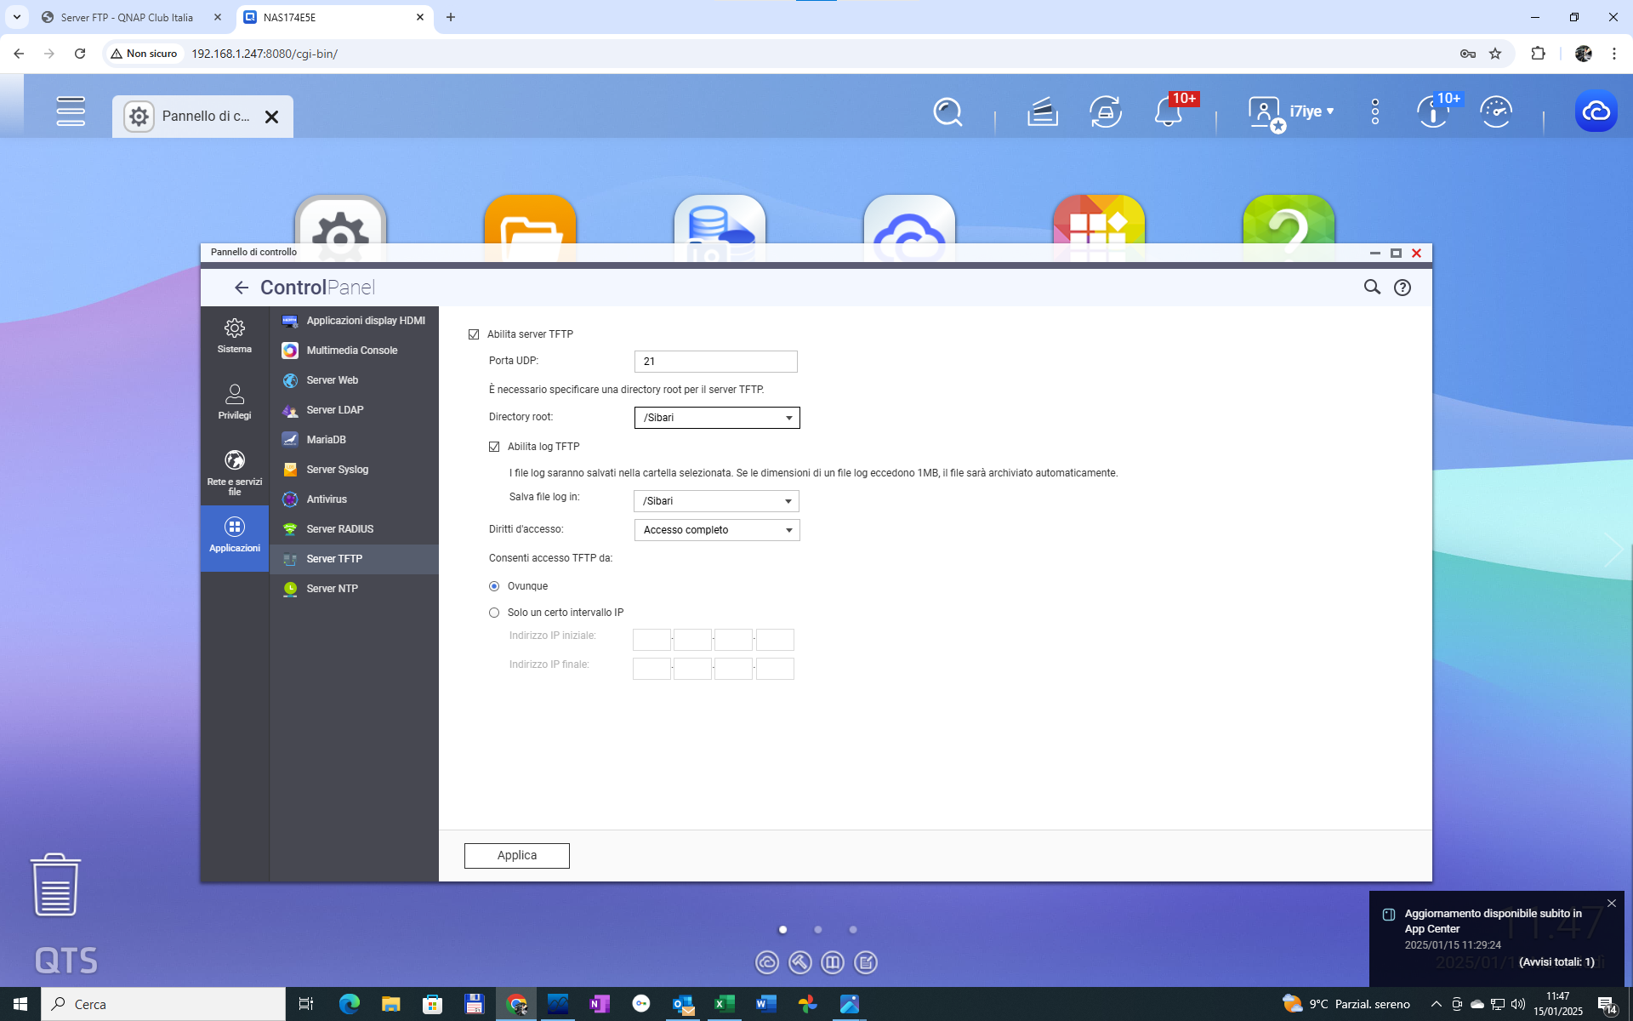Select Solo un certo intervallo IP
This screenshot has width=1633, height=1021.
[x=494, y=613]
